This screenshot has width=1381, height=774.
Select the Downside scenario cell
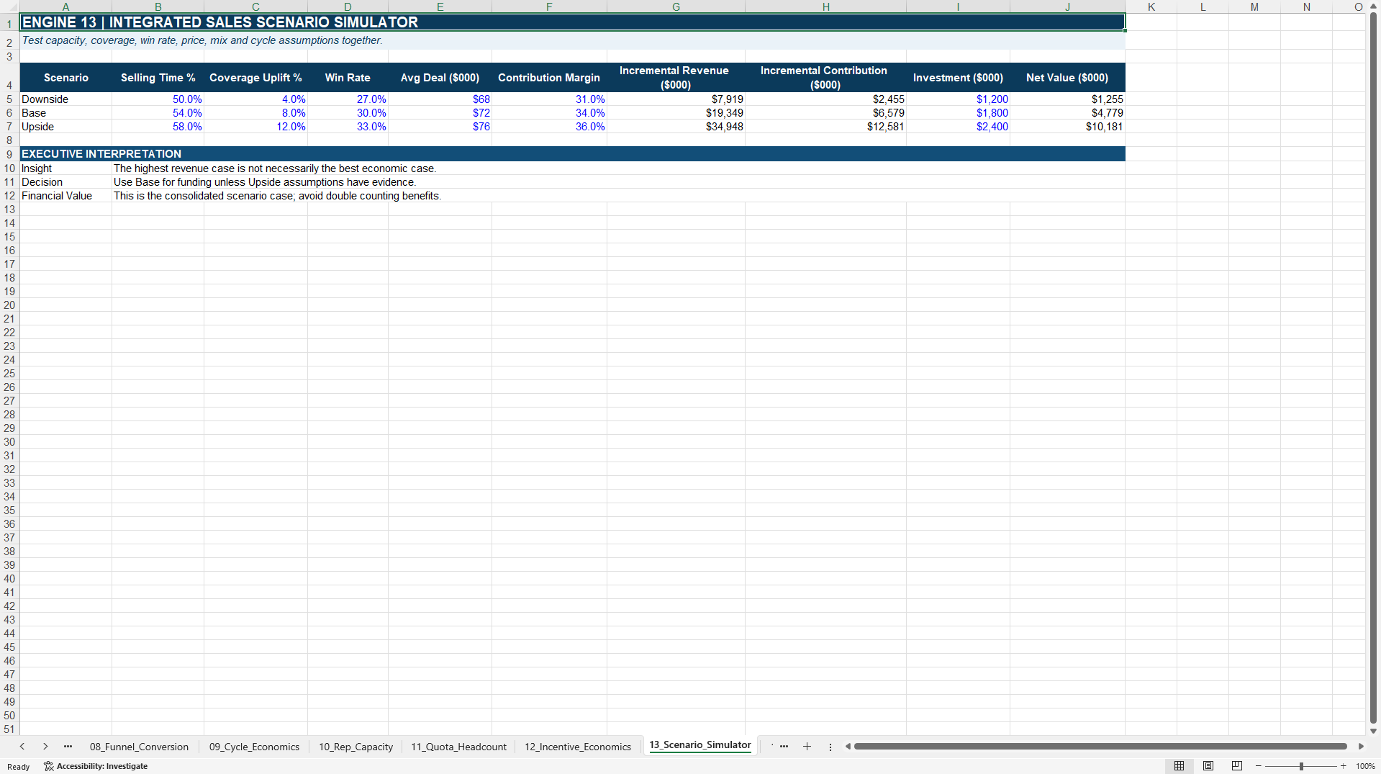coord(65,99)
